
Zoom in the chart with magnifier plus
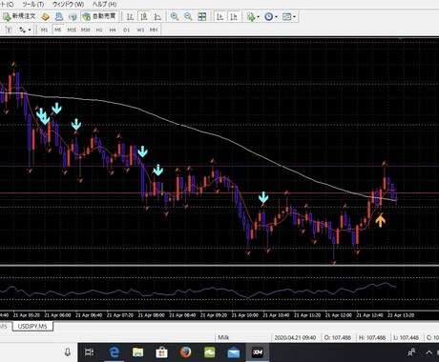[175, 16]
